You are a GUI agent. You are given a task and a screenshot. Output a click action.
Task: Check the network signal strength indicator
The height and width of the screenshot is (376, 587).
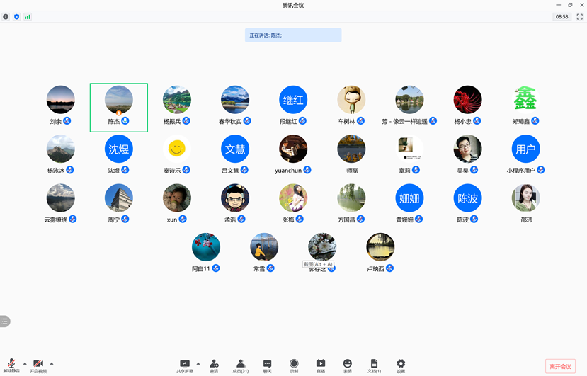point(28,16)
